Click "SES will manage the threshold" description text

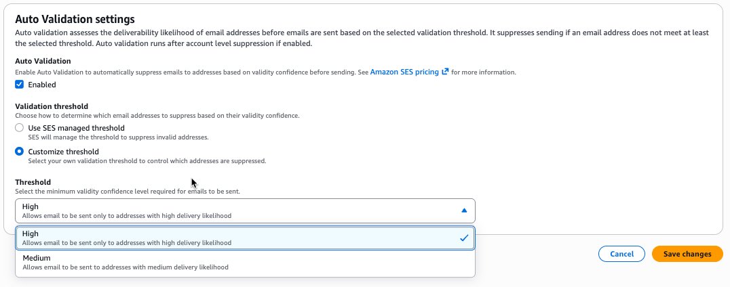[117, 137]
